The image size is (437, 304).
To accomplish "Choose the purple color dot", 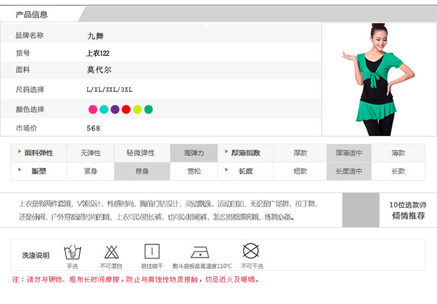I will (x=115, y=109).
